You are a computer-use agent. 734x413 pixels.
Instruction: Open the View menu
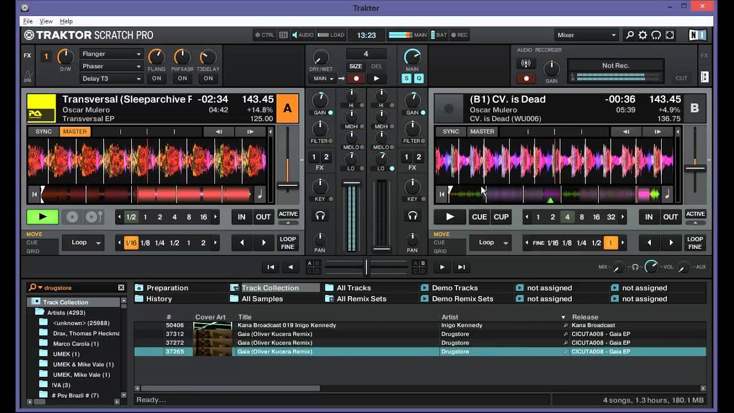(x=46, y=21)
